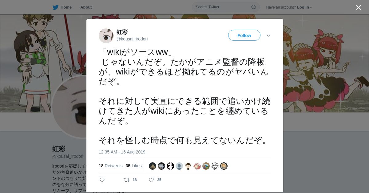View the first liker's avatar
Viewport: 369px width, 193px height.
point(153,166)
